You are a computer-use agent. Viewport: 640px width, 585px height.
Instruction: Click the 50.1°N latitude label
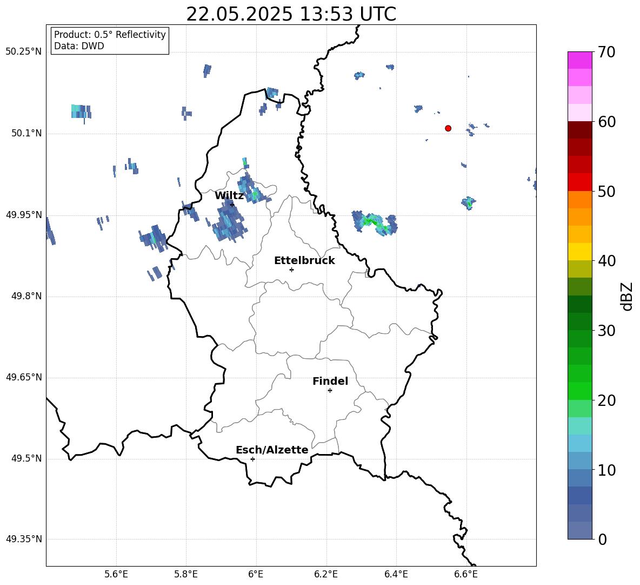point(26,134)
